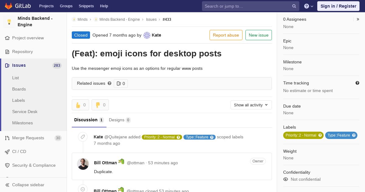Click the Minds breadcrumb lightbulb icon
365x192 pixels.
tap(74, 20)
